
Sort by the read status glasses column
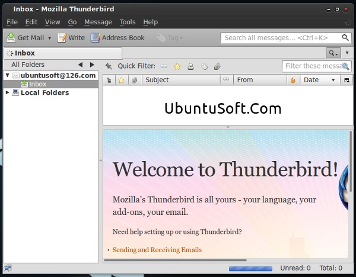point(226,79)
